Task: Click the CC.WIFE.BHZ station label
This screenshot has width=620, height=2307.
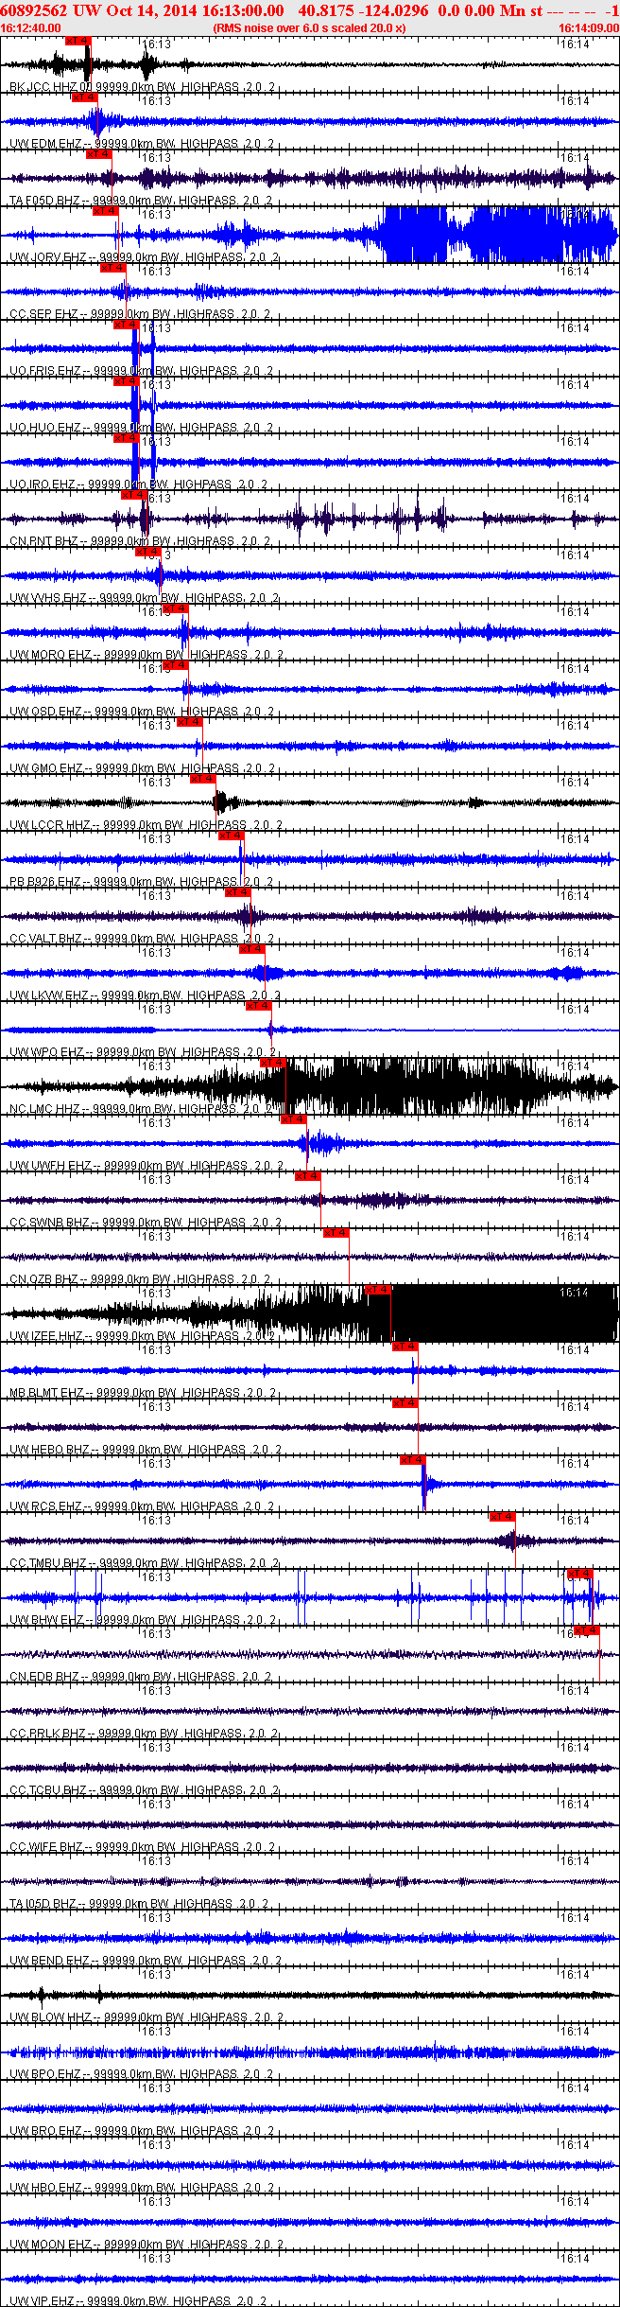Action: click(46, 1847)
